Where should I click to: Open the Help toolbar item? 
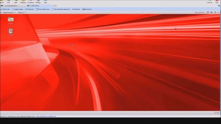(x=45, y=1)
